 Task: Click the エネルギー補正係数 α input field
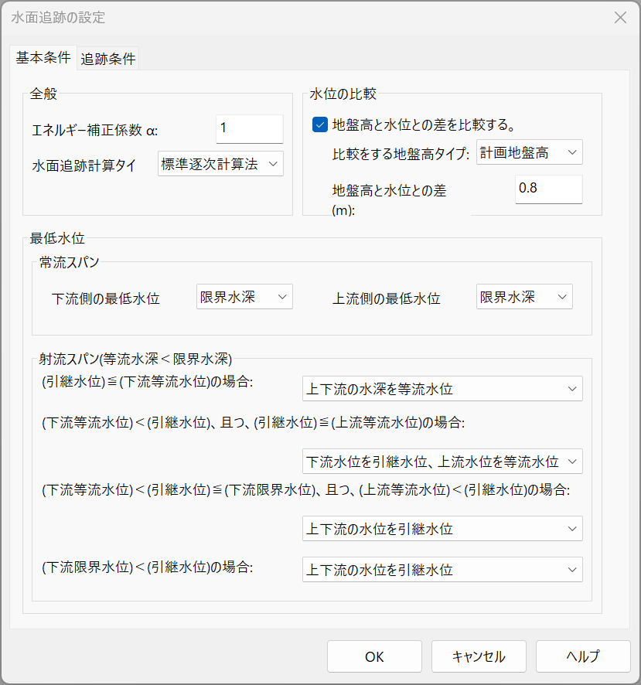(x=249, y=129)
